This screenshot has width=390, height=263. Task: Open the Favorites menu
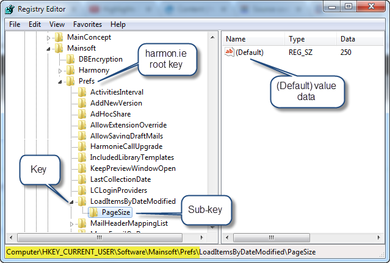click(x=87, y=24)
